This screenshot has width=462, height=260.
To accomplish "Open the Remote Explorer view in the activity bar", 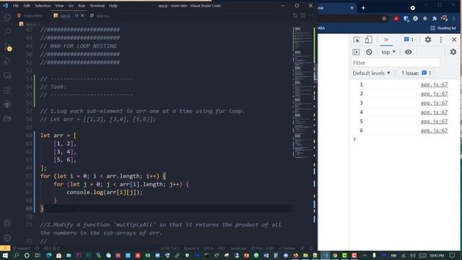I will (7, 75).
